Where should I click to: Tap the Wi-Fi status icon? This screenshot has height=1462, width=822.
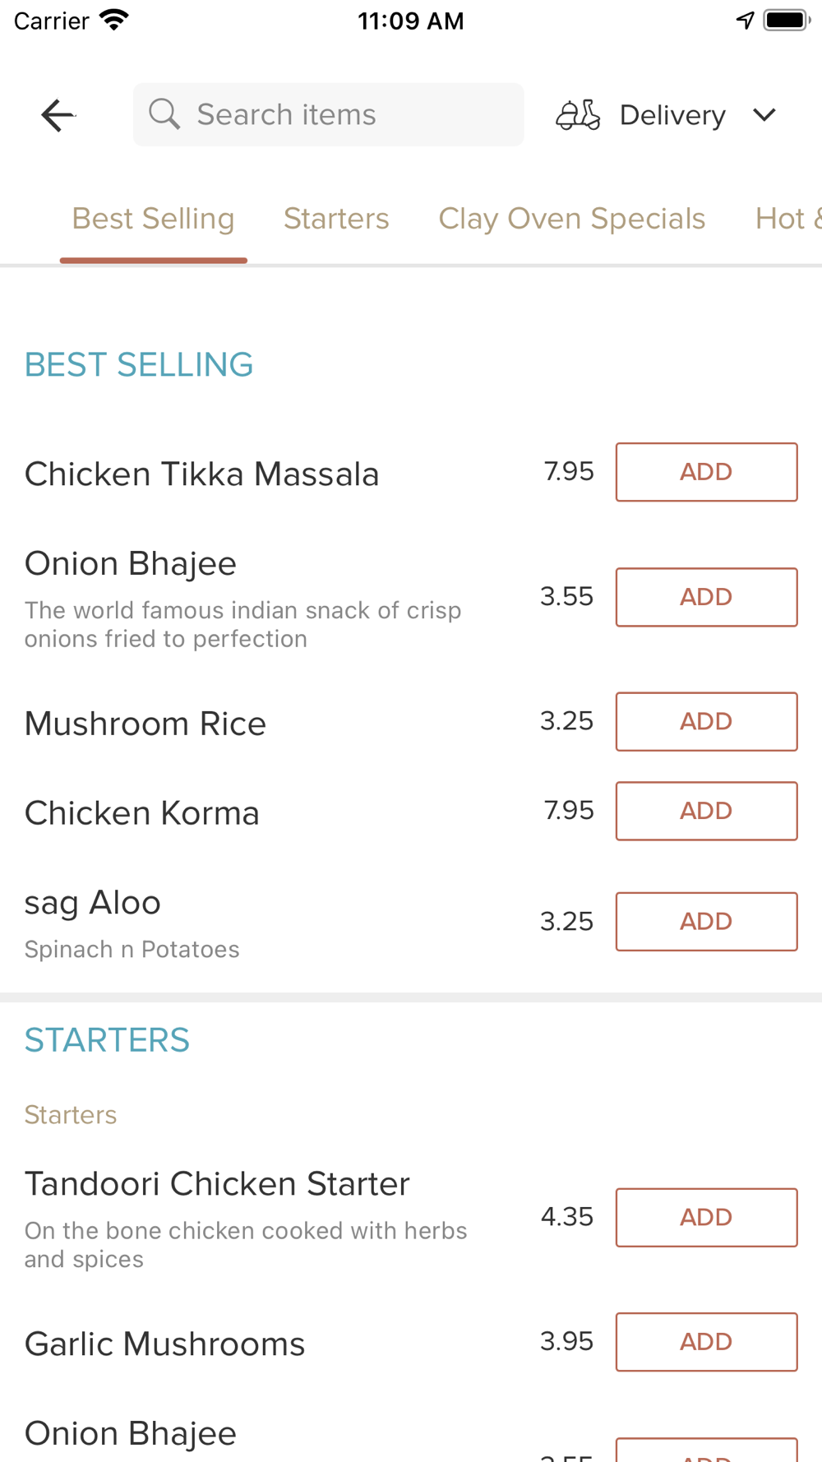[114, 20]
